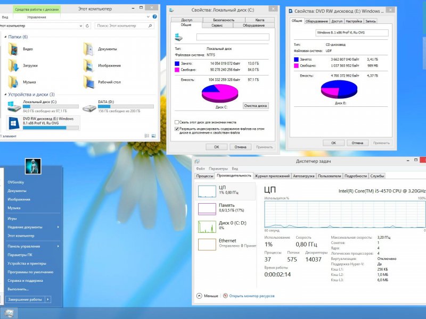Open the Музыка folder icon
The image size is (426, 319).
[13, 82]
